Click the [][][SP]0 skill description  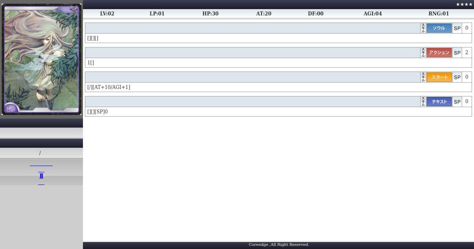click(x=98, y=111)
